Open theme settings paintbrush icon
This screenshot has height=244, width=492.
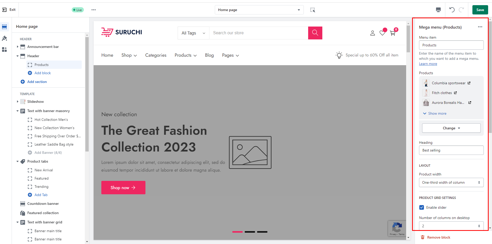point(4,38)
